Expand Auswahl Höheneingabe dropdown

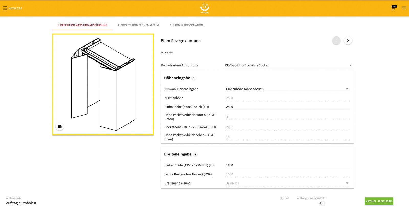tap(288, 89)
